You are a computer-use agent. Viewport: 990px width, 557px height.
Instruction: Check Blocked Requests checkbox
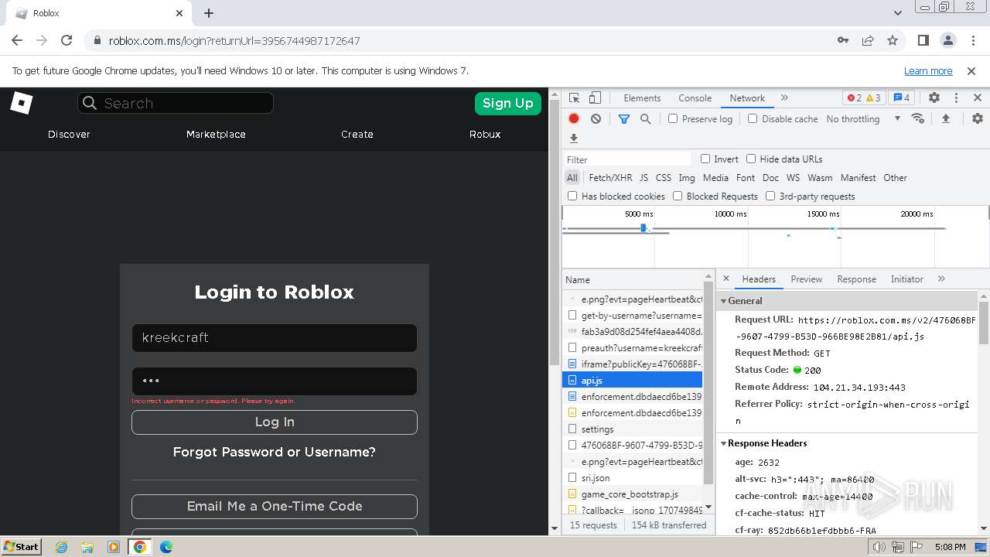[678, 196]
